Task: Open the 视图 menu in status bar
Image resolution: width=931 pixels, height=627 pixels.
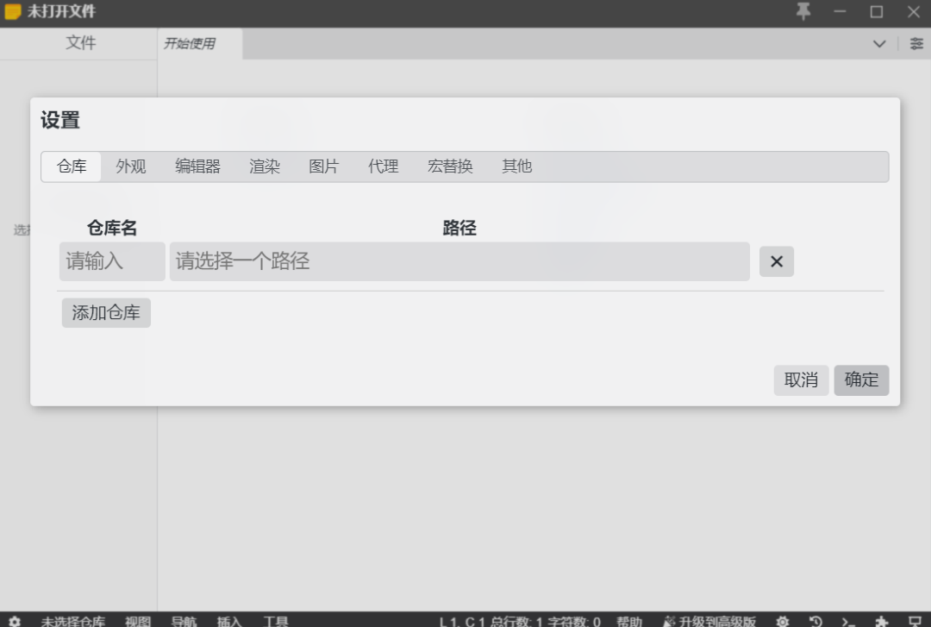Action: 138,621
